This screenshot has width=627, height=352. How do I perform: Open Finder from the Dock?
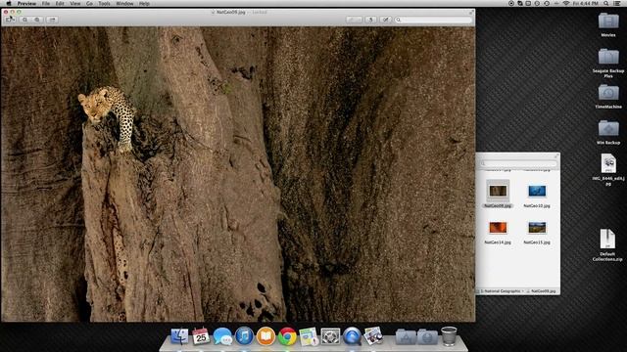point(179,336)
